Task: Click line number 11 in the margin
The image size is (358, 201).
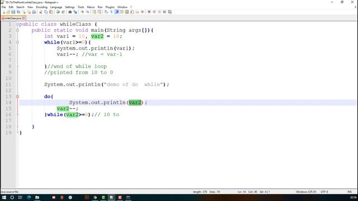Action: point(8,84)
